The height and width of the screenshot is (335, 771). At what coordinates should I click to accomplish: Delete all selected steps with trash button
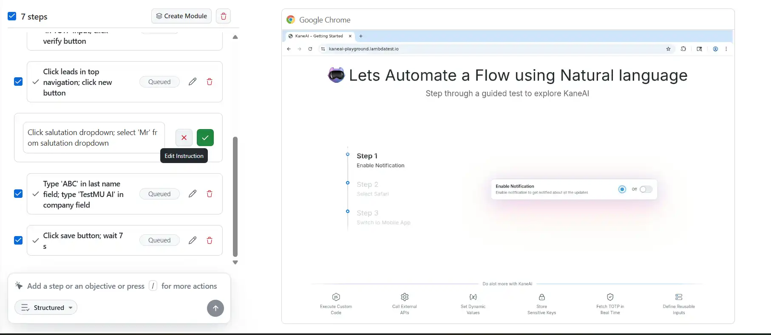click(224, 16)
